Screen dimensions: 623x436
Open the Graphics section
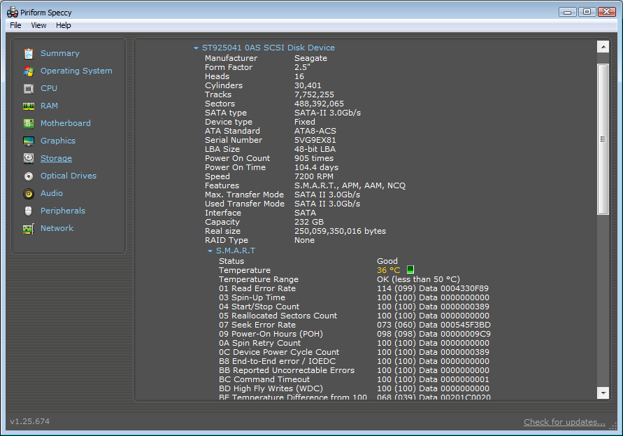[x=58, y=141]
